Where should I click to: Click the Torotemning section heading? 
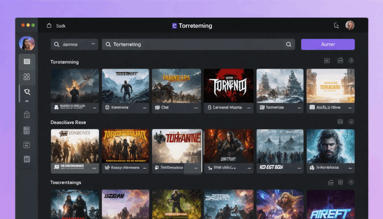pos(64,62)
